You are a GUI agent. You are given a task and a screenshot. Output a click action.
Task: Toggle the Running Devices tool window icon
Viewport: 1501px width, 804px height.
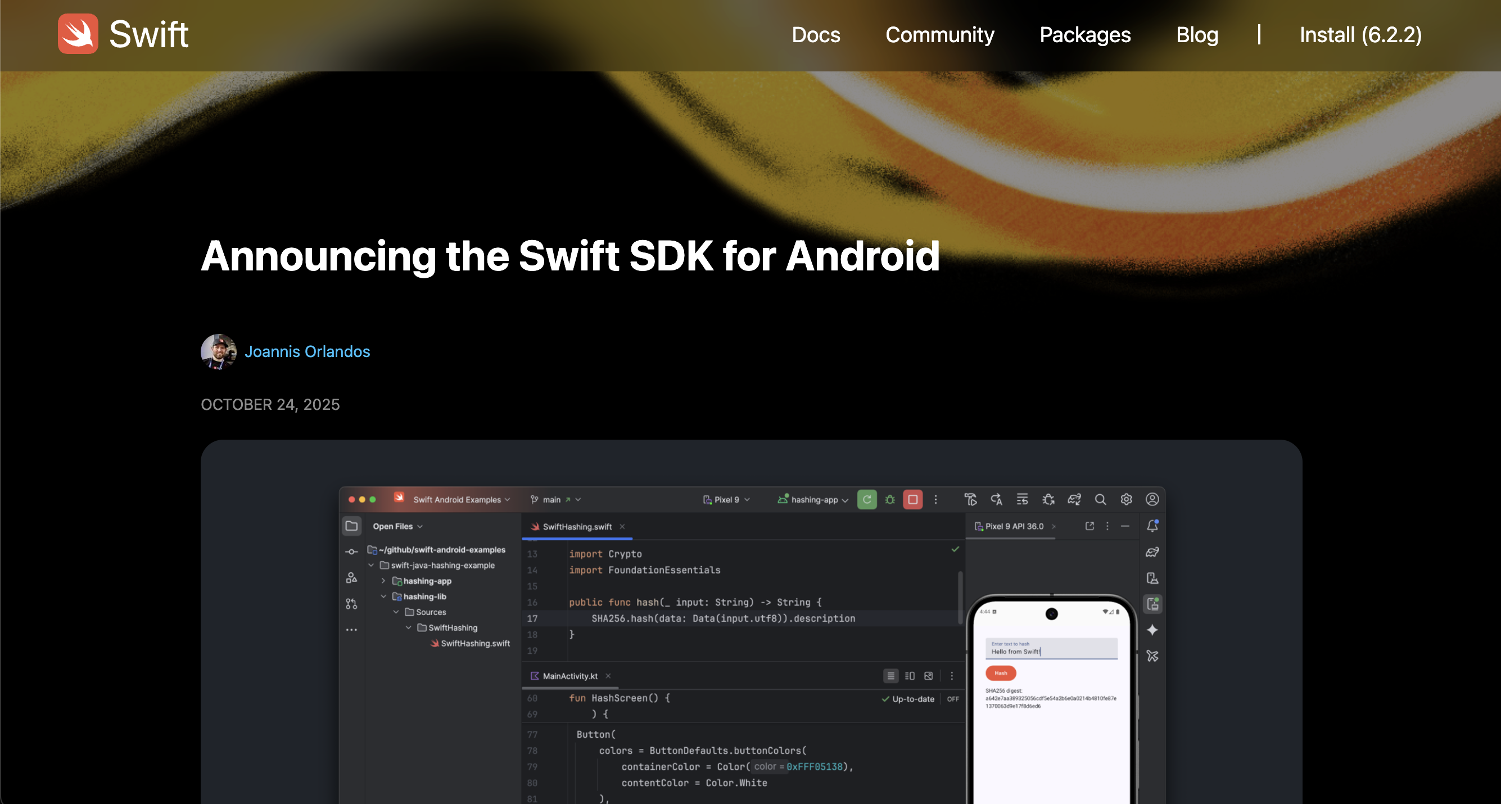(x=1152, y=604)
